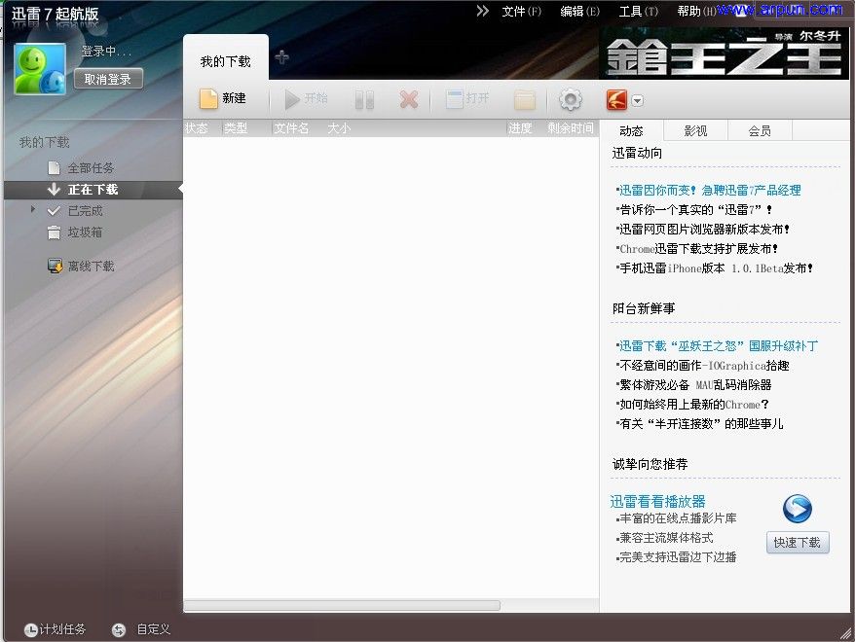855x642 pixels.
Task: Open dropdown arrow beside Thunder bird icon
Action: 638,101
